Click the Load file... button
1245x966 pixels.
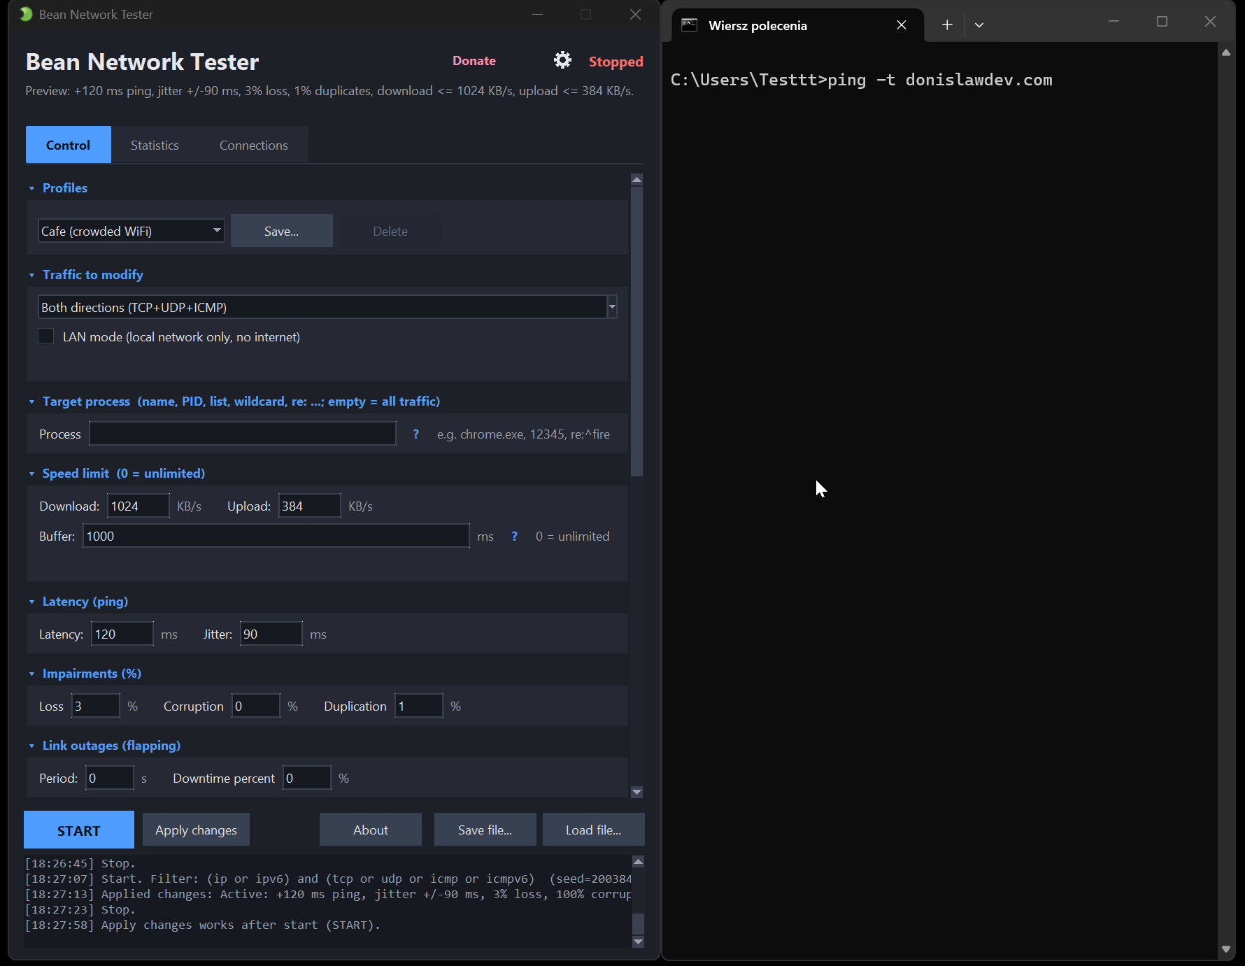(x=593, y=830)
